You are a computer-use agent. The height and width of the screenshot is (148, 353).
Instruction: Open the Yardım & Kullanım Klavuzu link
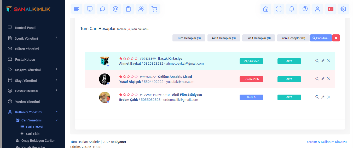coord(326,142)
